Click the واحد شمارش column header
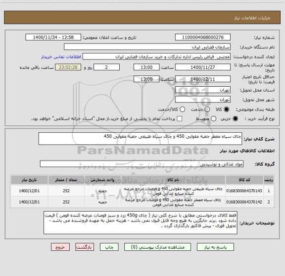Image resolution: width=285 pixels, height=276 pixels. (x=102, y=180)
